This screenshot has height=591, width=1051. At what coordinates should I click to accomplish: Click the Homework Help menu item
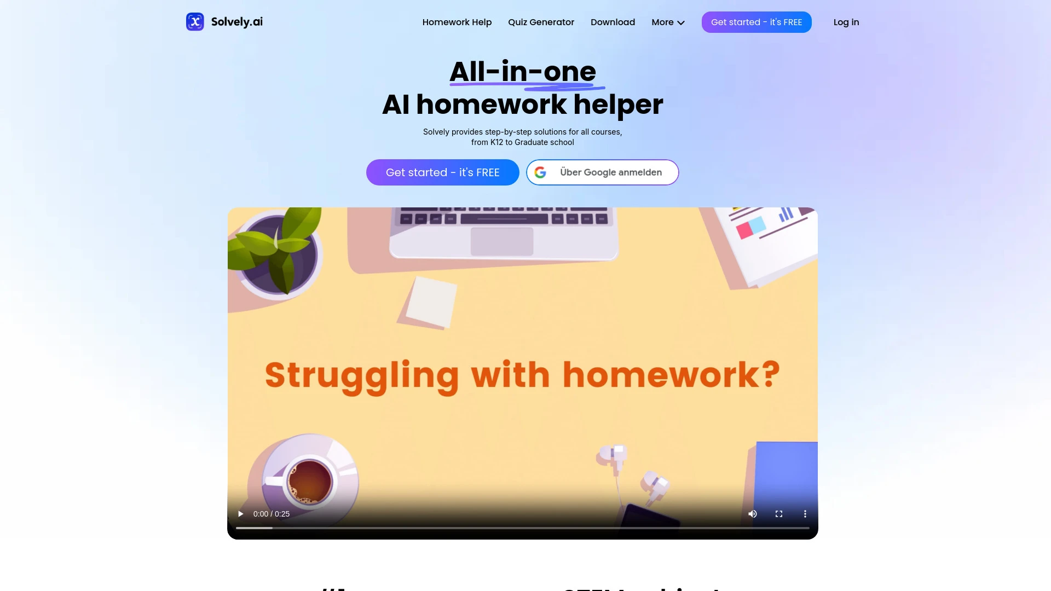click(457, 22)
